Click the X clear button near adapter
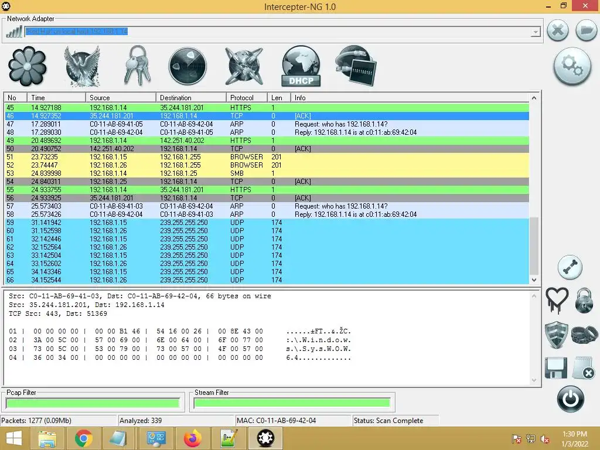Viewport: 600px width, 450px height. pyautogui.click(x=558, y=30)
